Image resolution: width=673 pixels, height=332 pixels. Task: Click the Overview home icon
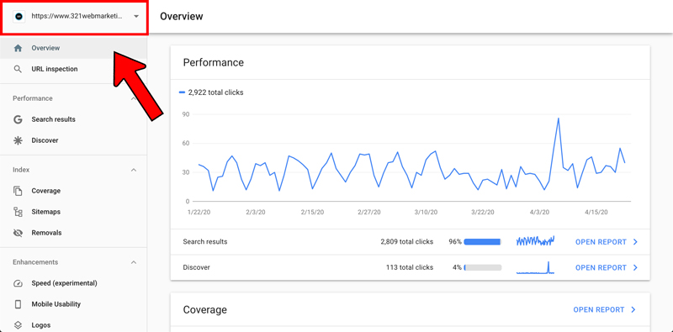pos(18,48)
